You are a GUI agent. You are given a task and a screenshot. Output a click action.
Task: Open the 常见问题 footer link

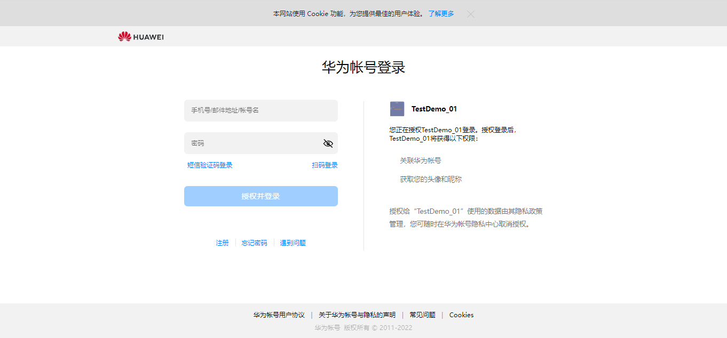point(423,315)
